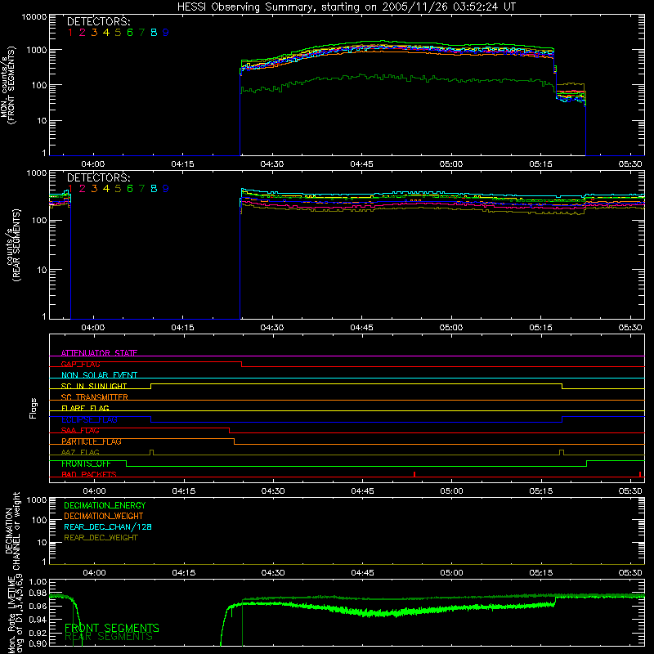Click the REAR SEGMENTS label in livetime panel
Screen dimensions: 654x654
(x=109, y=637)
